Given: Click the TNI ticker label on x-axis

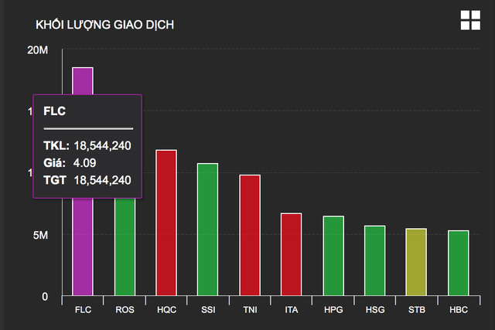Looking at the screenshot, I should pyautogui.click(x=250, y=311).
